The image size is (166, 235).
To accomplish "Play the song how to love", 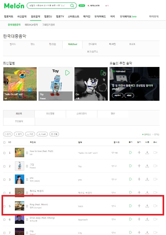I will [x=130, y=153].
